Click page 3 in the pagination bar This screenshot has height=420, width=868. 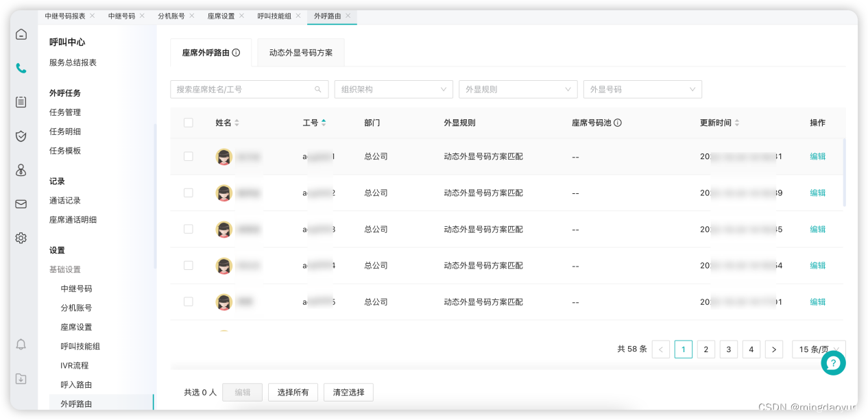coord(729,349)
